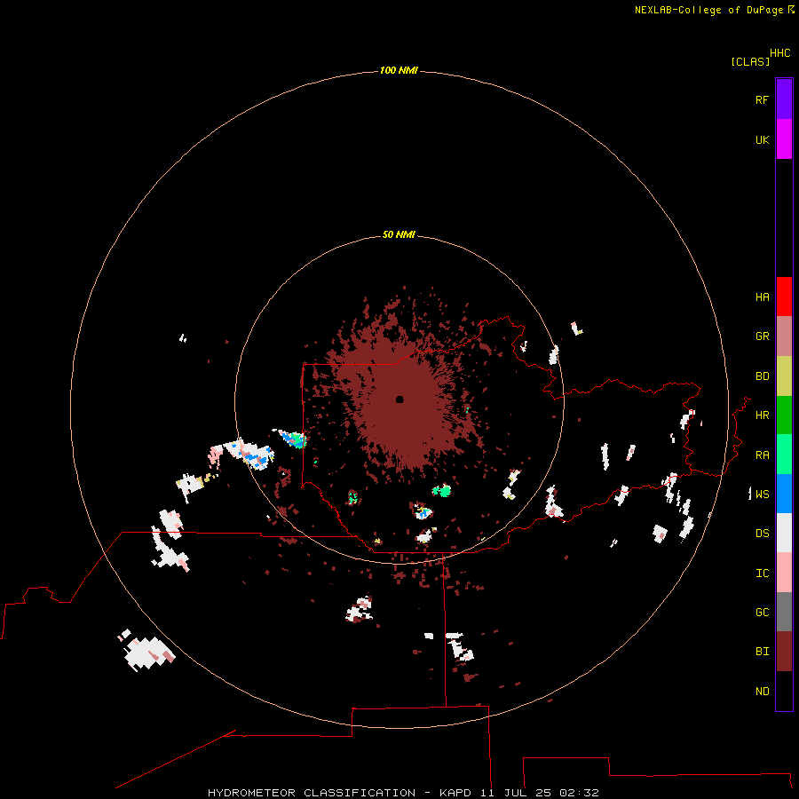Screen dimensions: 799x799
Task: Click the 50 NMI range ring label
Action: point(399,234)
